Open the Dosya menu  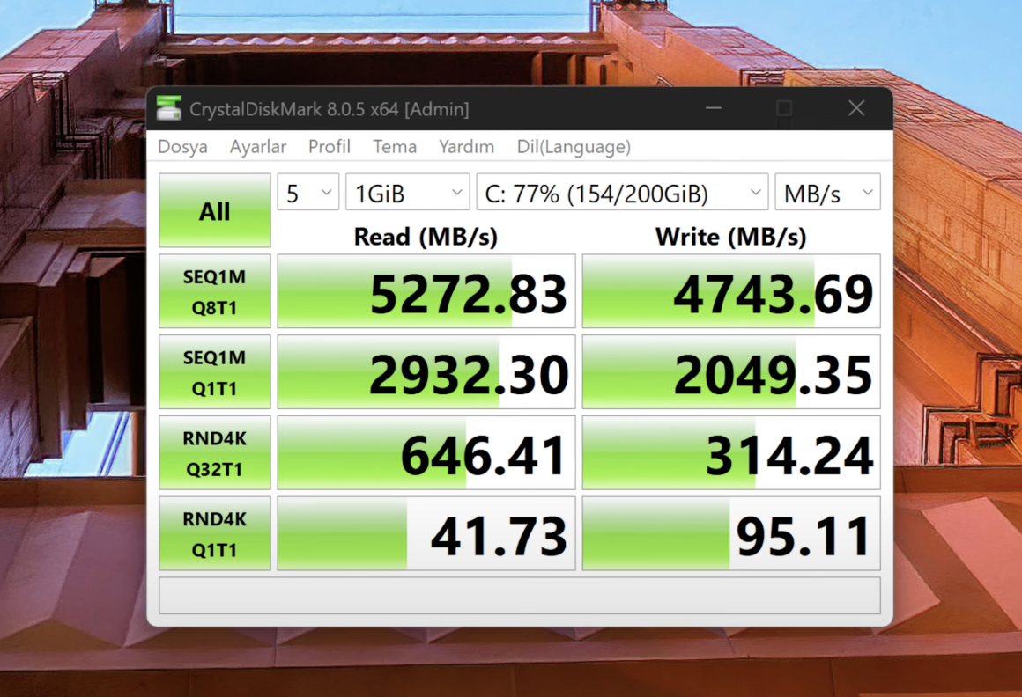pos(182,146)
